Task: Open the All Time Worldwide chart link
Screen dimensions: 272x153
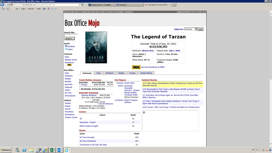Action: [88, 141]
